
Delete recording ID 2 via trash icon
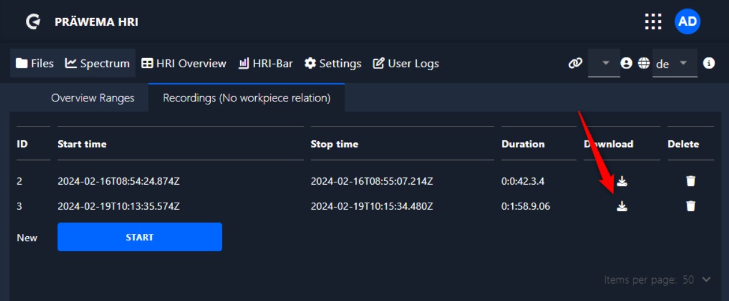[x=691, y=181]
